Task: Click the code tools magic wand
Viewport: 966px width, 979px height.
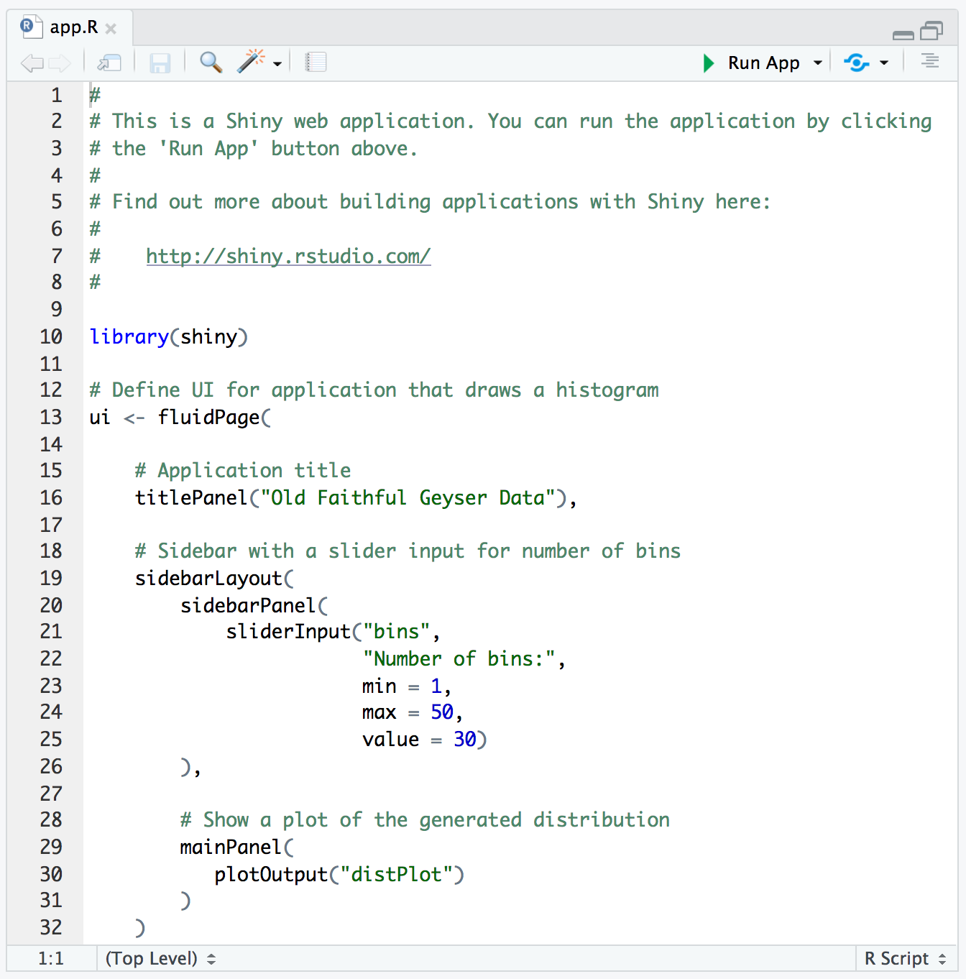Action: click(251, 62)
